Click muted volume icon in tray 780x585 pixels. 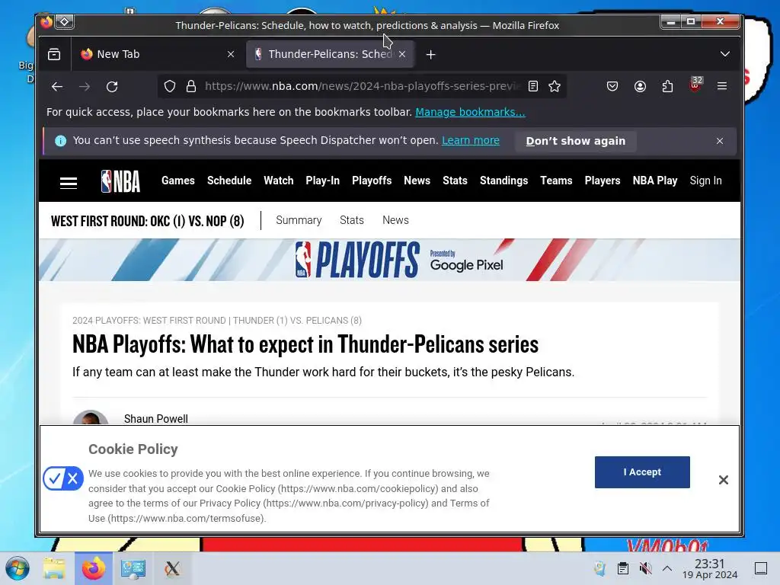[x=645, y=568]
